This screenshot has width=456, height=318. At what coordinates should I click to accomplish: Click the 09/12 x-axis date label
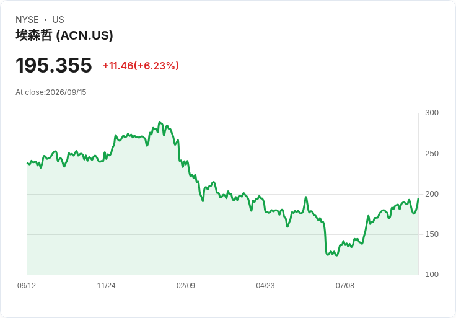[27, 286]
